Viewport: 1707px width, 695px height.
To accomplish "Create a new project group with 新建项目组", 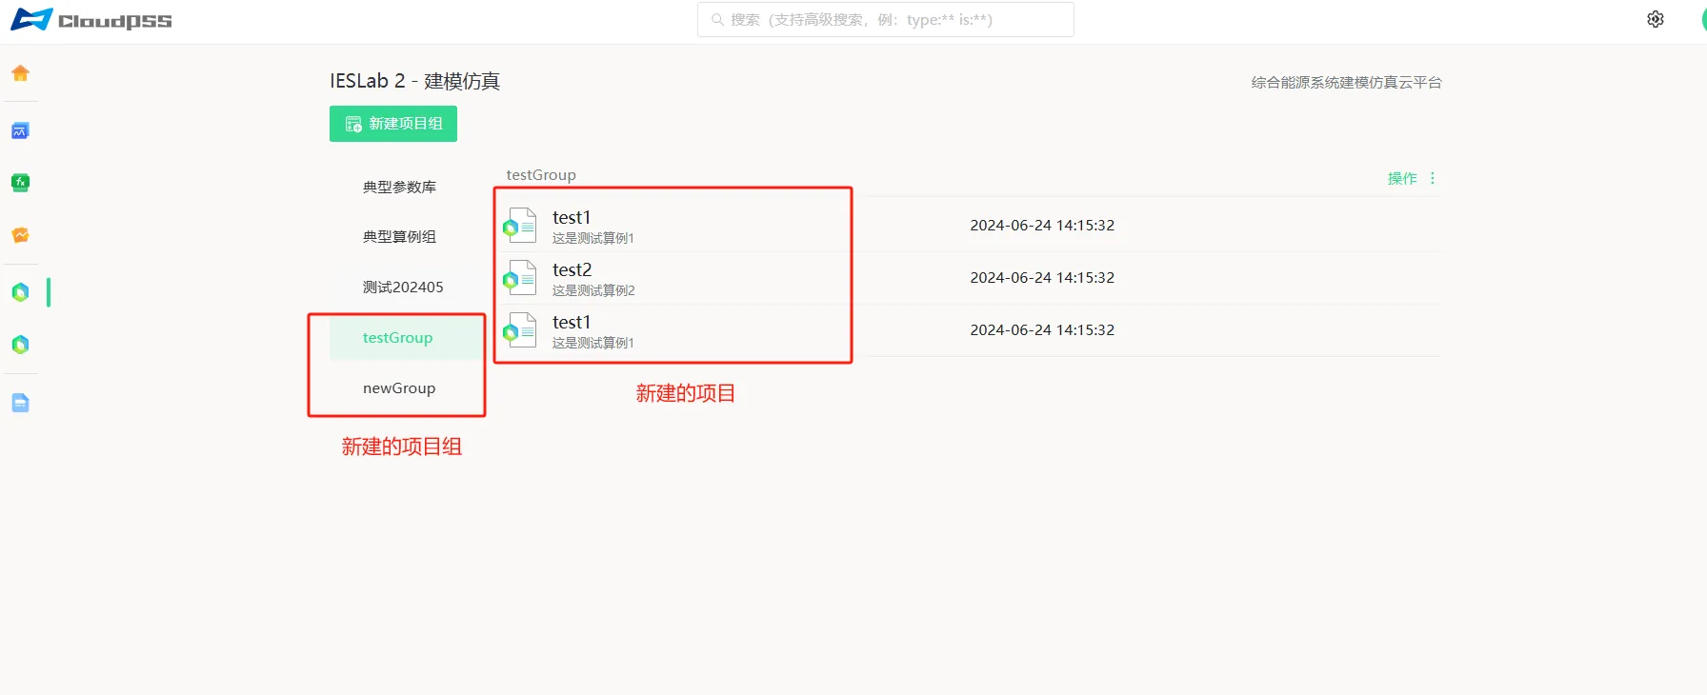I will (393, 124).
